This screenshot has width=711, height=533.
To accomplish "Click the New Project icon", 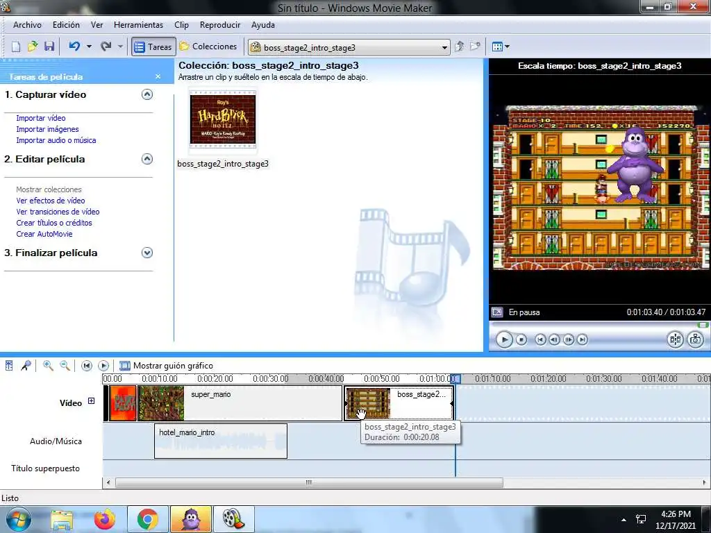I will (16, 46).
